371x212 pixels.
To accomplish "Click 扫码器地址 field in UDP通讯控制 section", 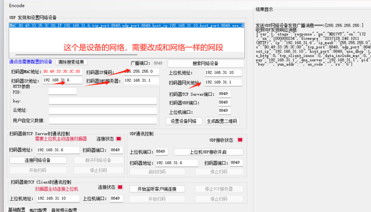I will [x=177, y=163].
